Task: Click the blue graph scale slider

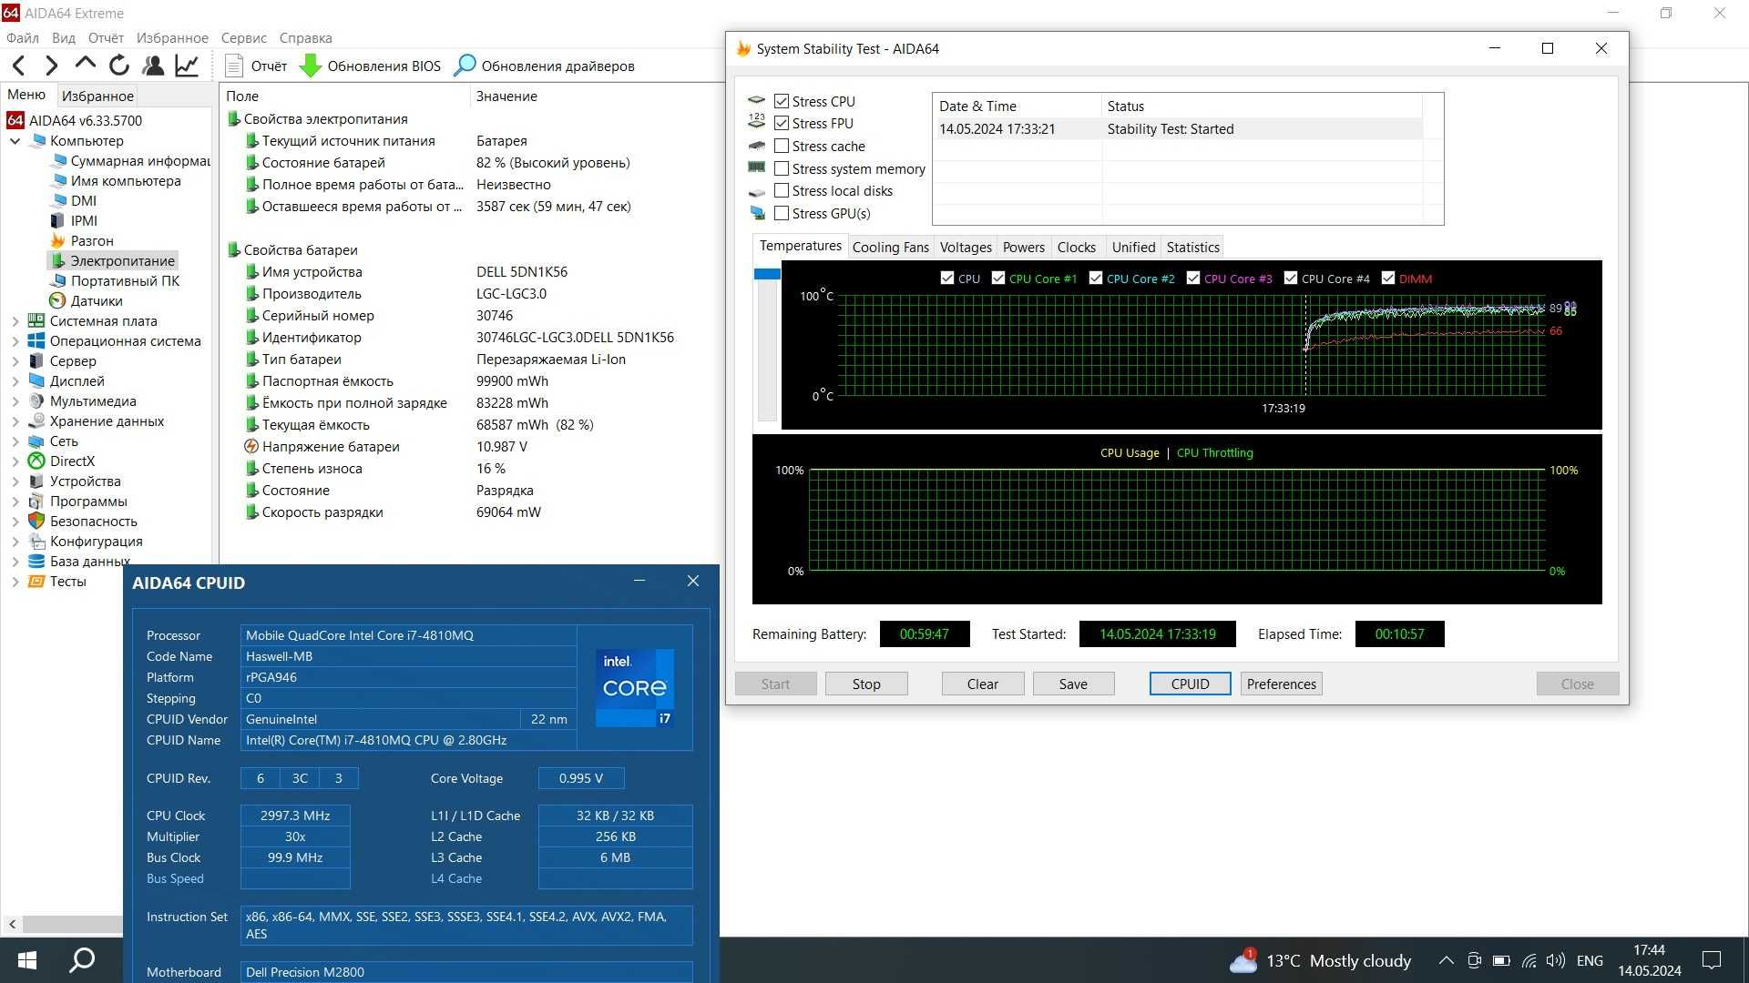Action: click(x=767, y=273)
